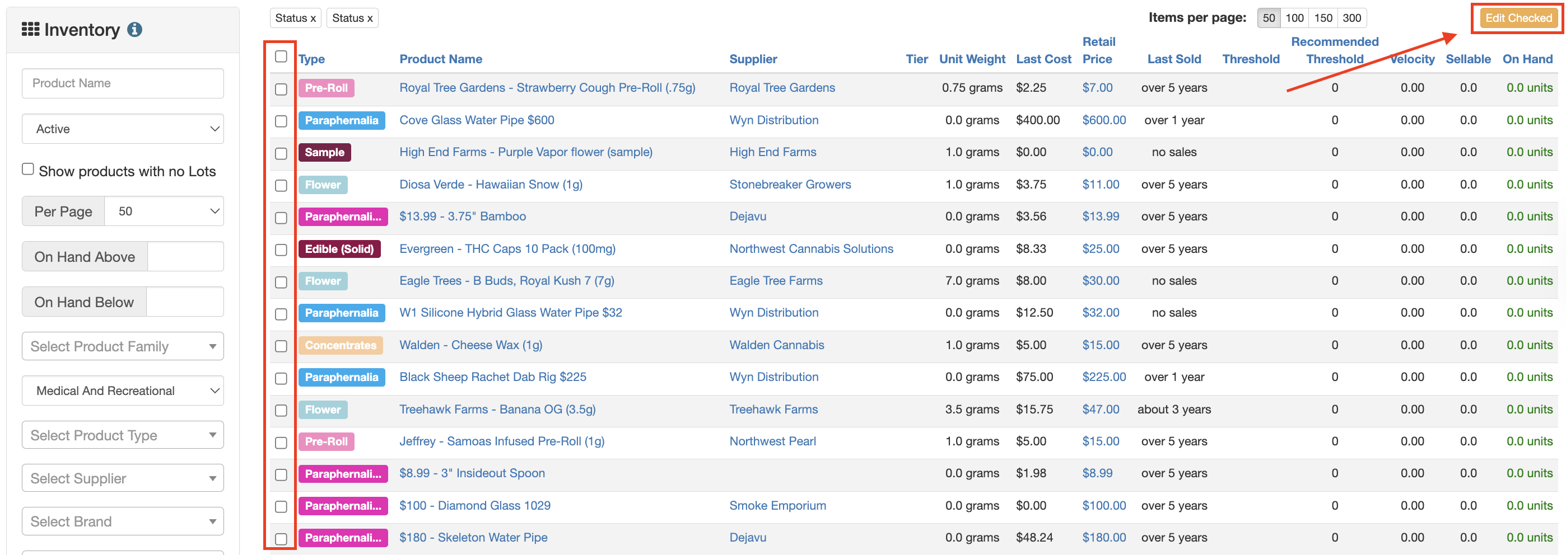1566x555 pixels.
Task: Open Medical And Recreational dropdown
Action: pos(123,391)
